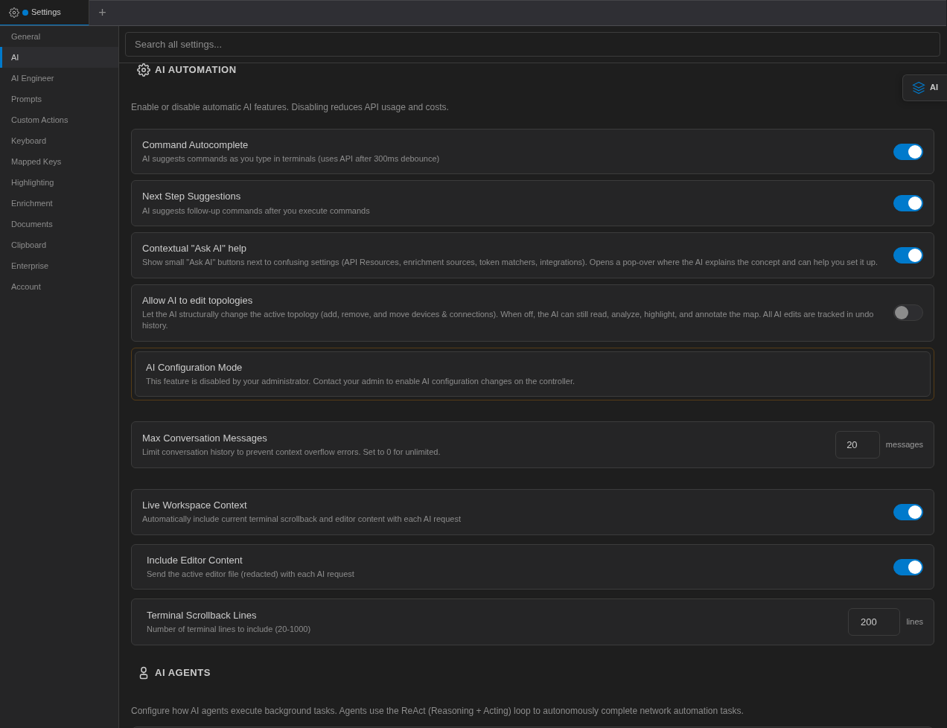The width and height of the screenshot is (947, 728).
Task: Click the AI AGENTS section heading
Action: [182, 673]
